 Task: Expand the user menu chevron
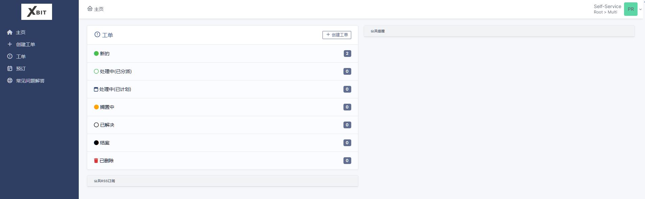640,9
